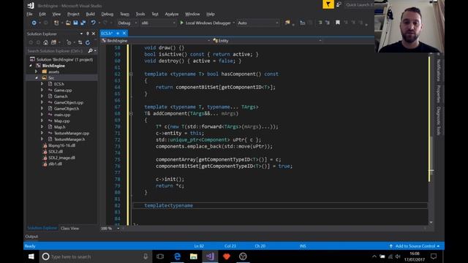The width and height of the screenshot is (468, 263).
Task: Start Local Windows Debugger
Action: 205,23
